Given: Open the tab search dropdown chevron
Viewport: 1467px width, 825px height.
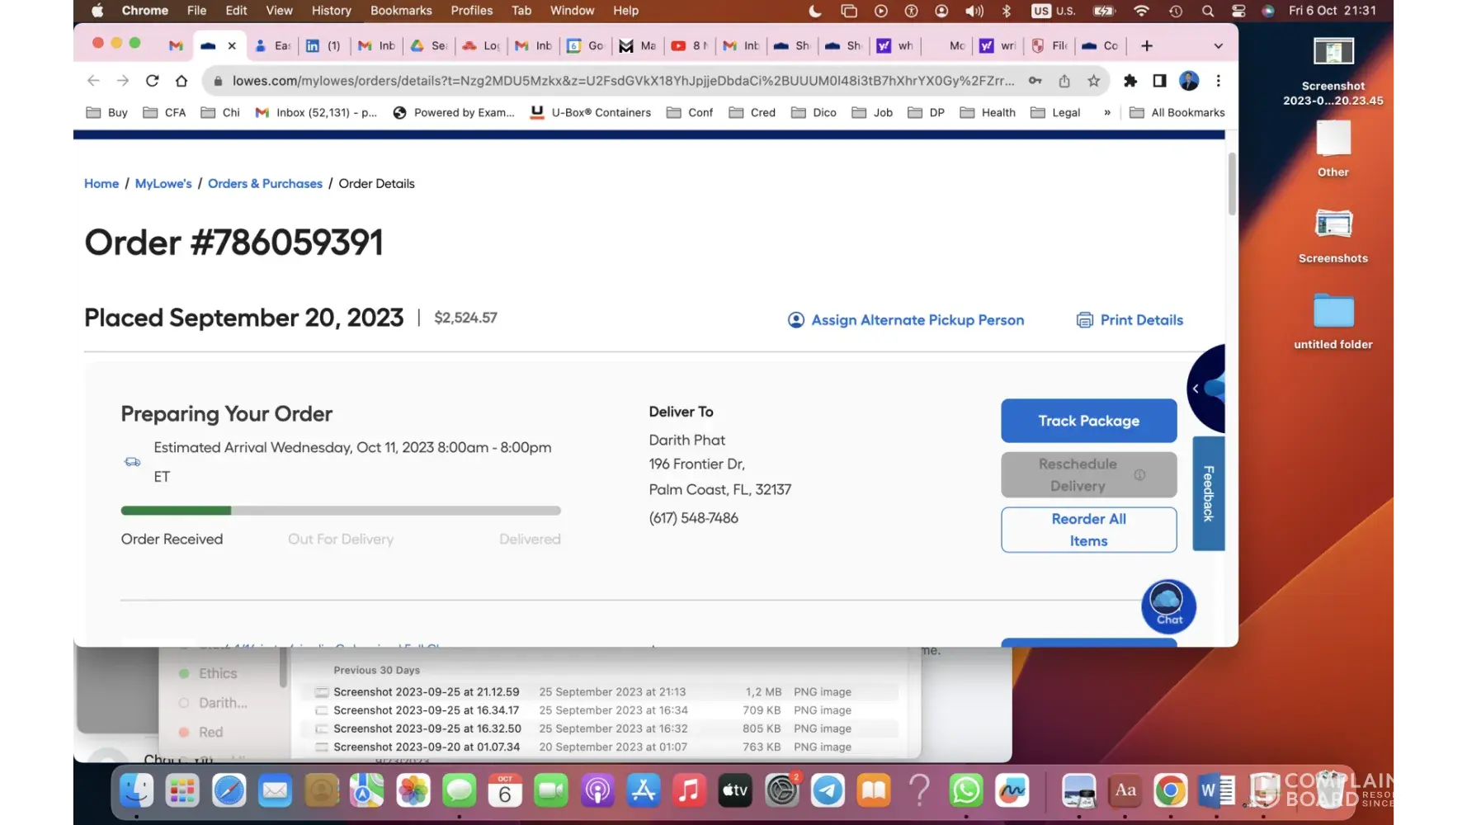Looking at the screenshot, I should [1218, 46].
